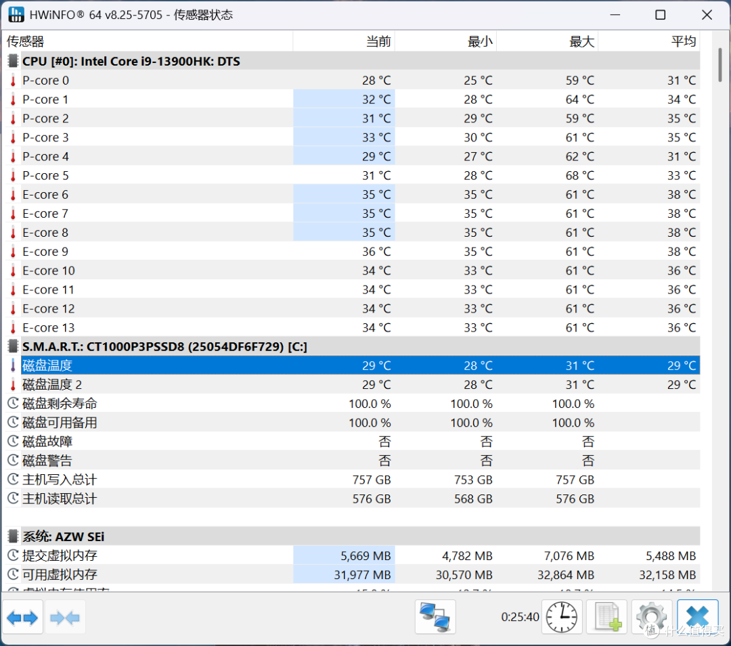Screen dimensions: 731x646
Task: Click the thermometer icon beside P-core 0
Action: click(13, 80)
